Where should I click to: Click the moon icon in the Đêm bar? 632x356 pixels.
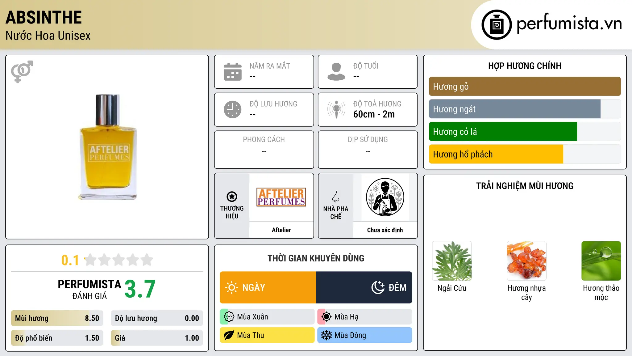378,287
